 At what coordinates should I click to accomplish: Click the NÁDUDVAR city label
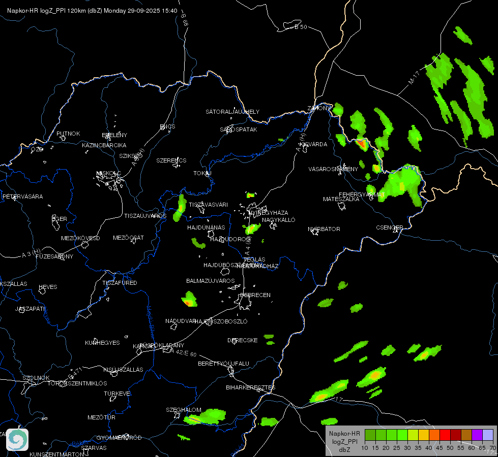point(181,321)
